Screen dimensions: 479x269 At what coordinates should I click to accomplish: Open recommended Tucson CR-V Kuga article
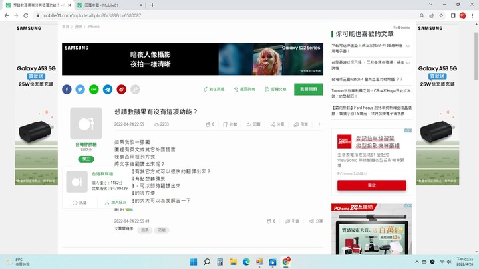tap(371, 94)
